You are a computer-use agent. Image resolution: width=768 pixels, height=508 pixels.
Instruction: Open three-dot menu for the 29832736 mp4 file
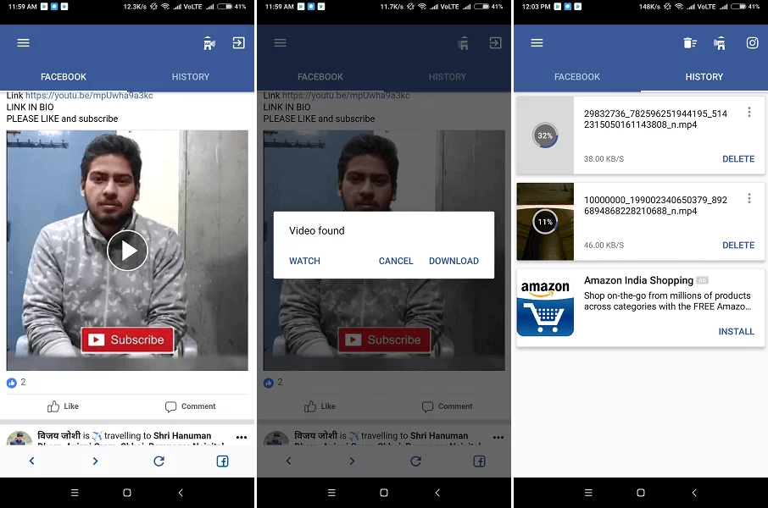(749, 113)
